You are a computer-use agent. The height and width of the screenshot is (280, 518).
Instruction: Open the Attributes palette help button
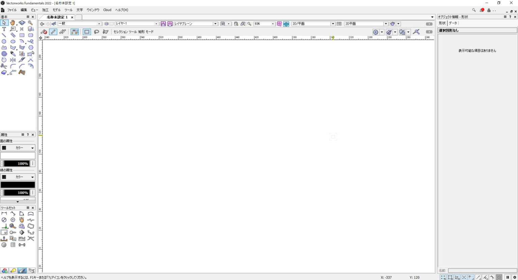click(x=28, y=135)
